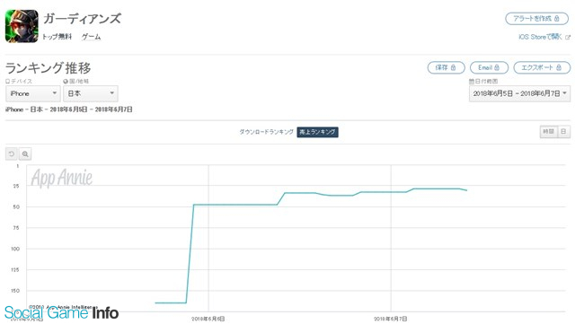
Task: Click the lock icon on Email button
Action: tap(497, 67)
